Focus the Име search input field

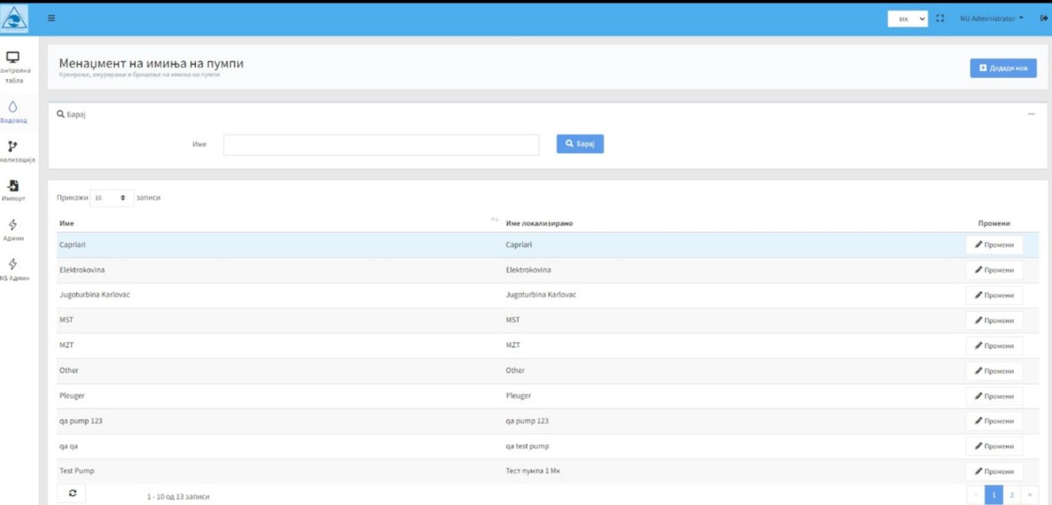pyautogui.click(x=381, y=145)
